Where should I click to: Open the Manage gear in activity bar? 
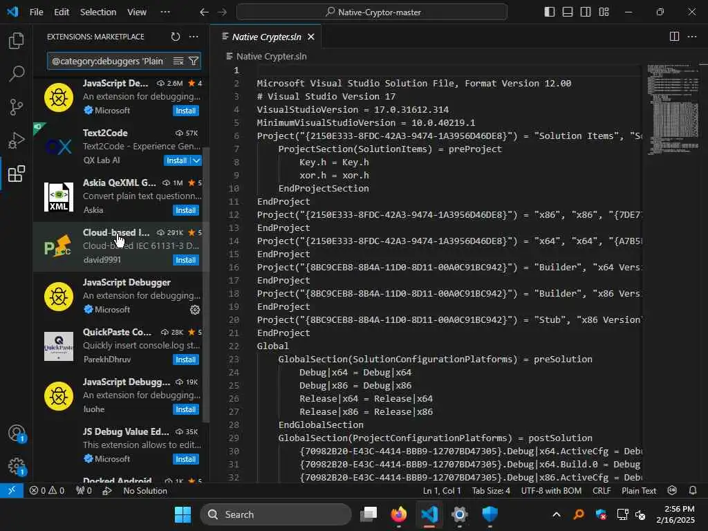coord(17,466)
